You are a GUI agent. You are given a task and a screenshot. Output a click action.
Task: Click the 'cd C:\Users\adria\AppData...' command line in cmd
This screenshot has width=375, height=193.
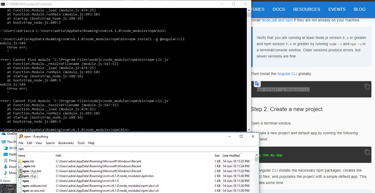tap(83, 31)
